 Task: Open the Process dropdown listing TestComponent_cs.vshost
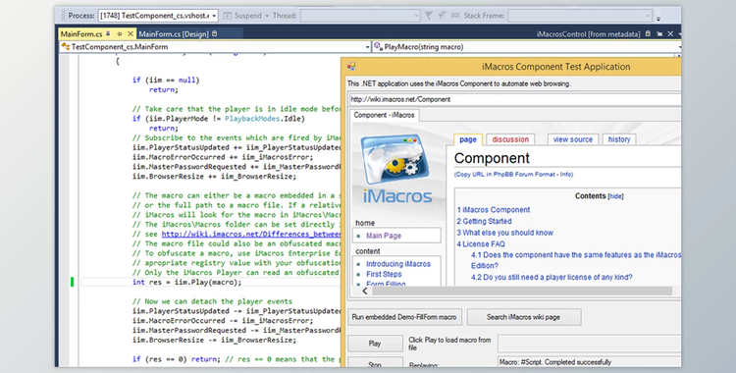point(158,16)
